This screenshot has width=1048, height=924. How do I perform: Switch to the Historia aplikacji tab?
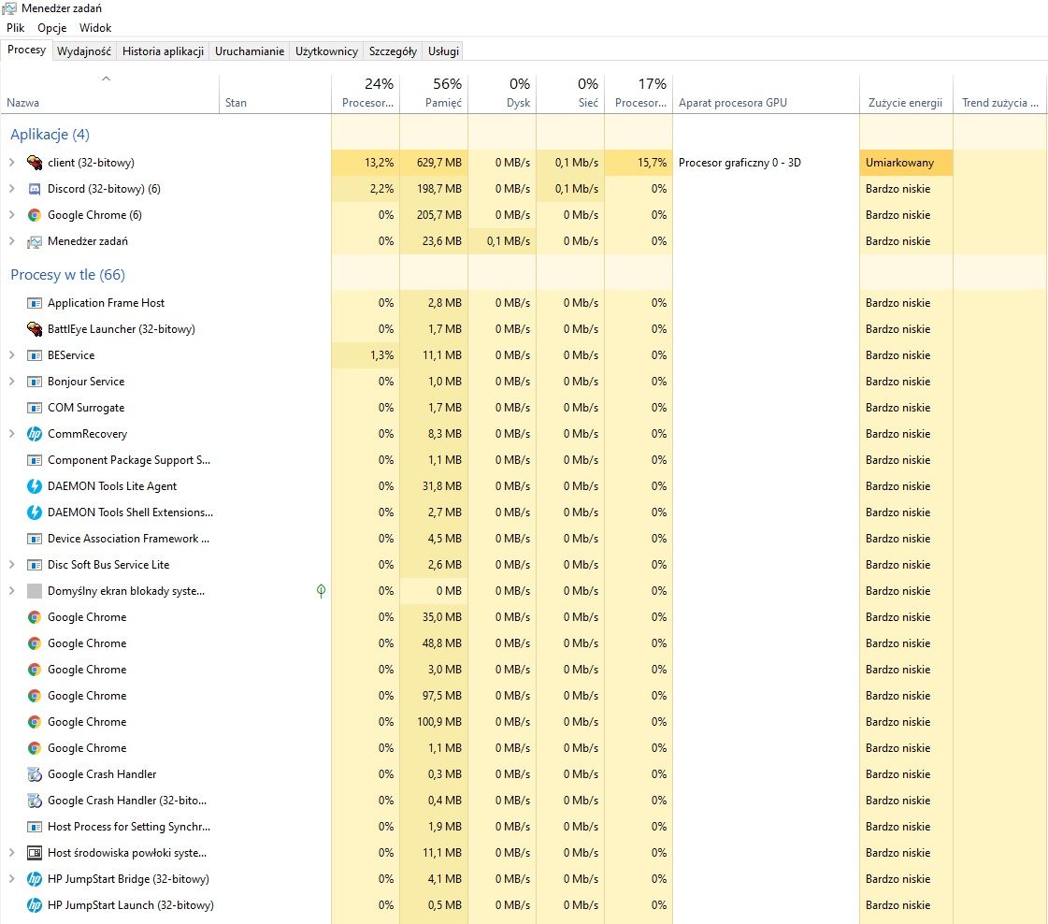tap(163, 51)
